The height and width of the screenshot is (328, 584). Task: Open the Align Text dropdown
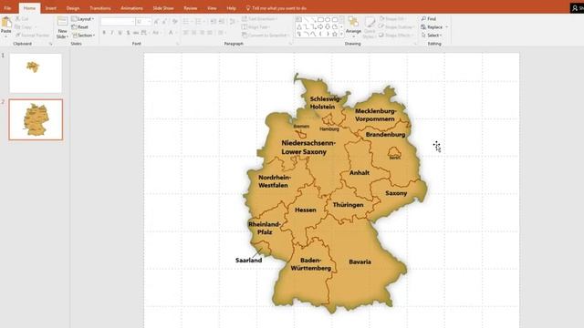click(x=255, y=27)
